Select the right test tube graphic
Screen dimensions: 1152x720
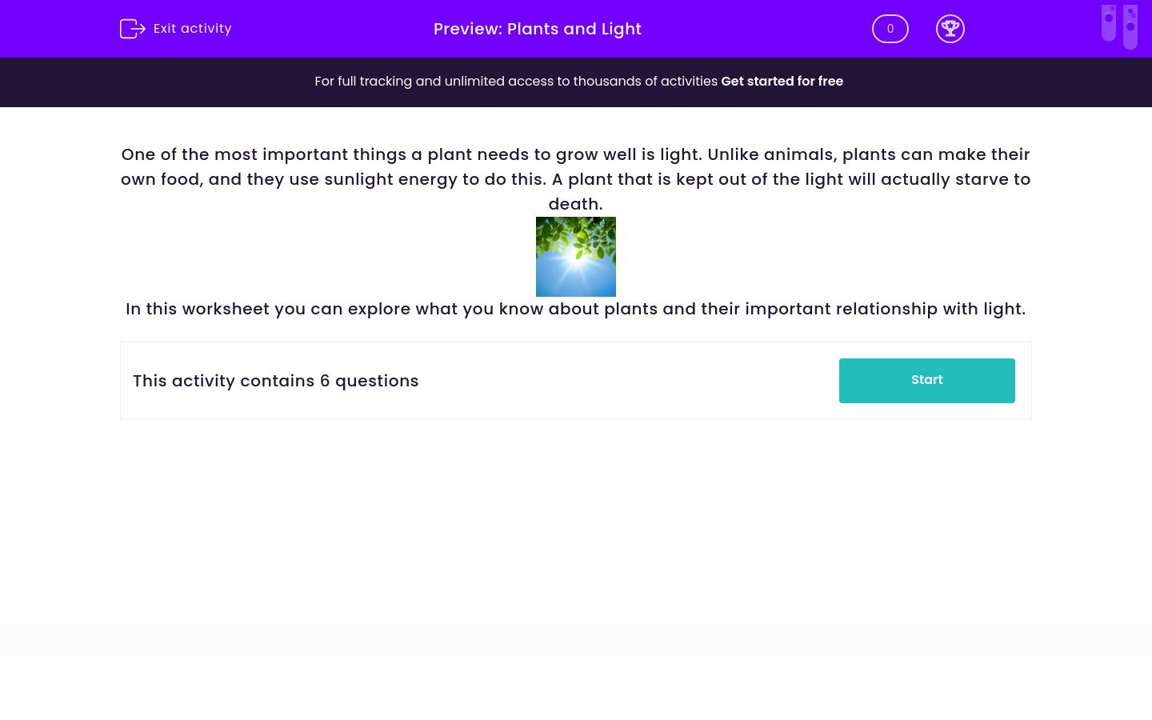coord(1130,26)
